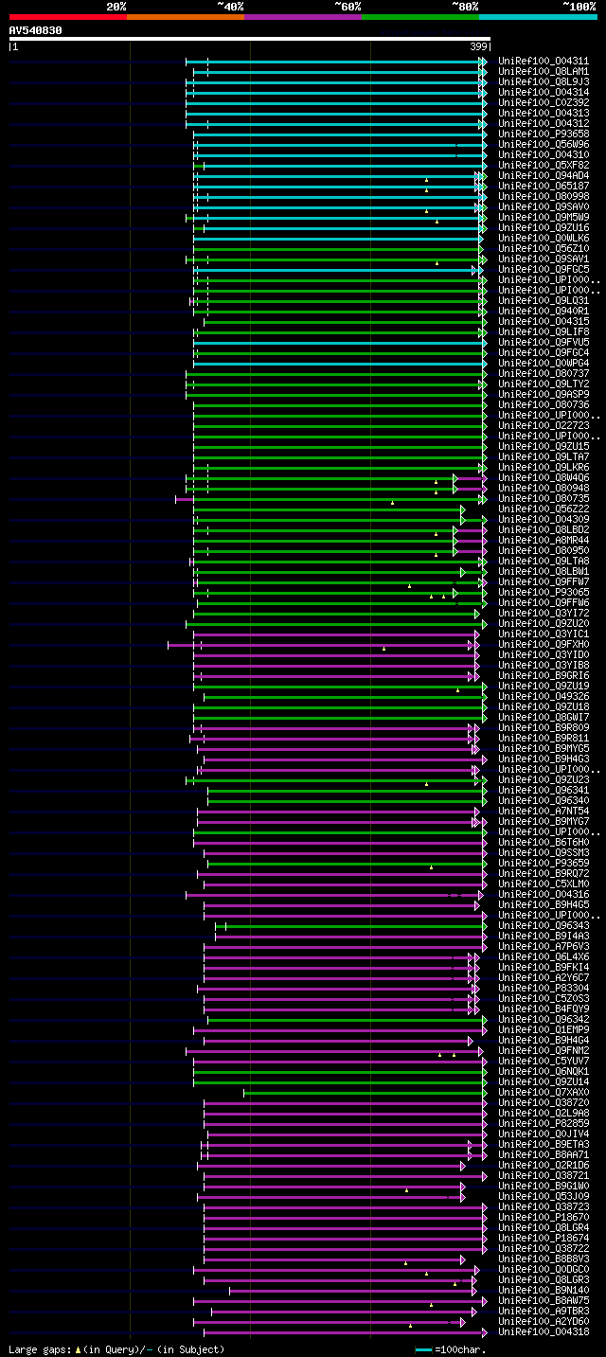Select UniRef100_A7P6V3 label
Image resolution: width=606 pixels, height=1357 pixels.
(544, 947)
